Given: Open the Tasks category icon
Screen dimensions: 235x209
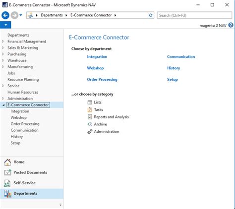Looking at the screenshot, I should (x=90, y=109).
